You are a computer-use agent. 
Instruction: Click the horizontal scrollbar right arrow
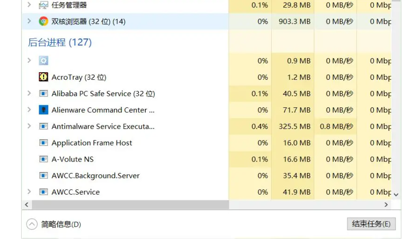(x=386, y=205)
